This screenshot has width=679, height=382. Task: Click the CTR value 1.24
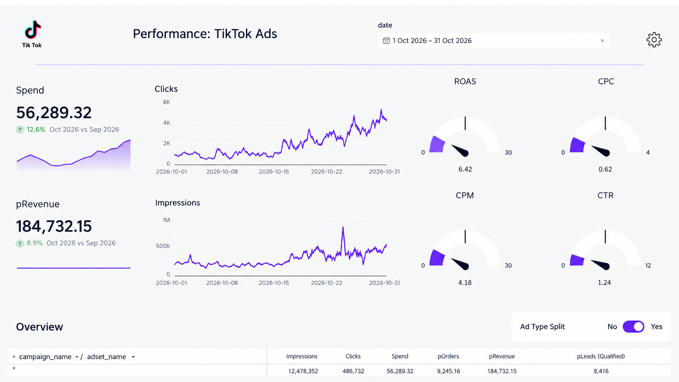pos(604,283)
